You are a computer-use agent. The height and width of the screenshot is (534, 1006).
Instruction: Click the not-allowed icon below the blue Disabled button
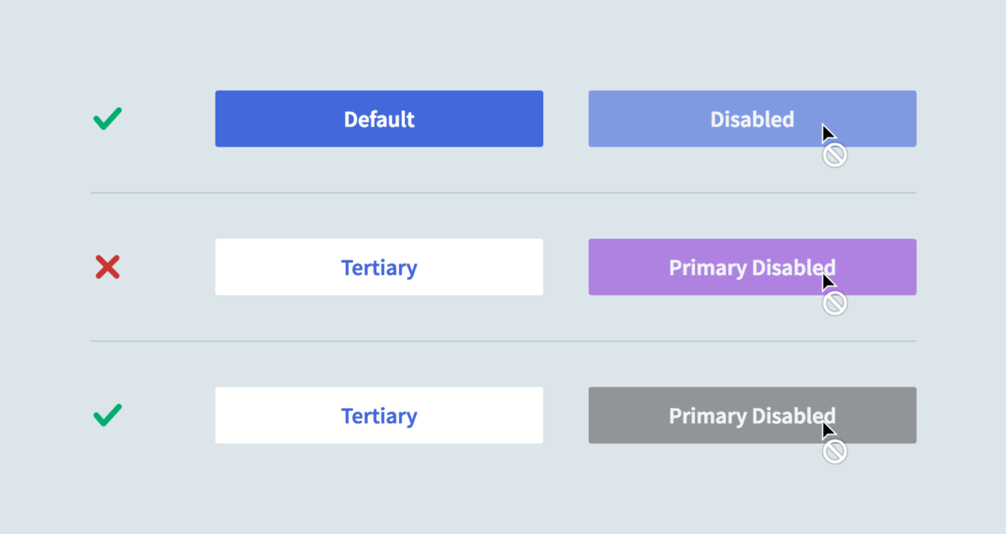tap(834, 155)
